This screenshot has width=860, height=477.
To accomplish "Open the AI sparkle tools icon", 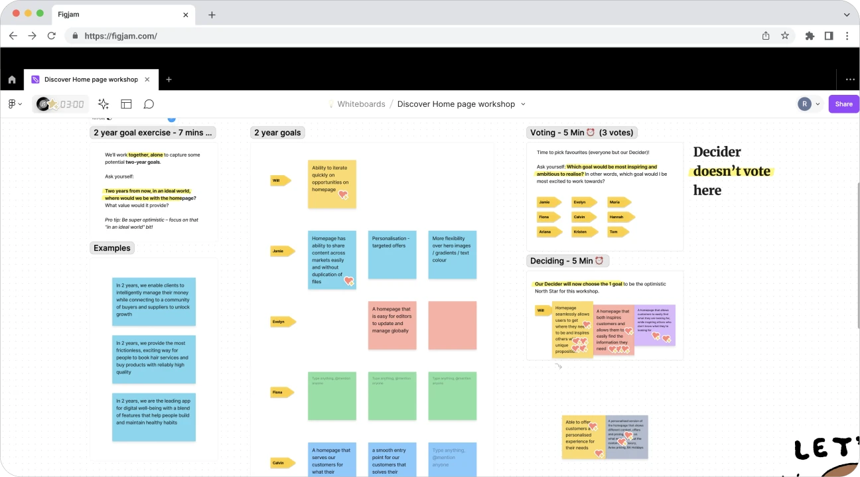I will click(x=104, y=104).
